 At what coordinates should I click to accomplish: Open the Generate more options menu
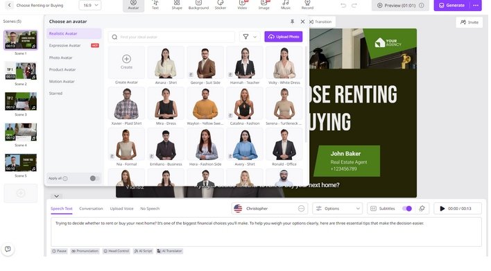tap(476, 6)
